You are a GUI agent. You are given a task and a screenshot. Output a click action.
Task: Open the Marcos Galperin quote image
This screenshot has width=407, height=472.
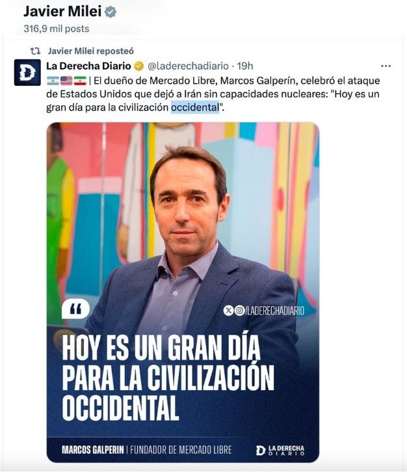[x=183, y=292]
